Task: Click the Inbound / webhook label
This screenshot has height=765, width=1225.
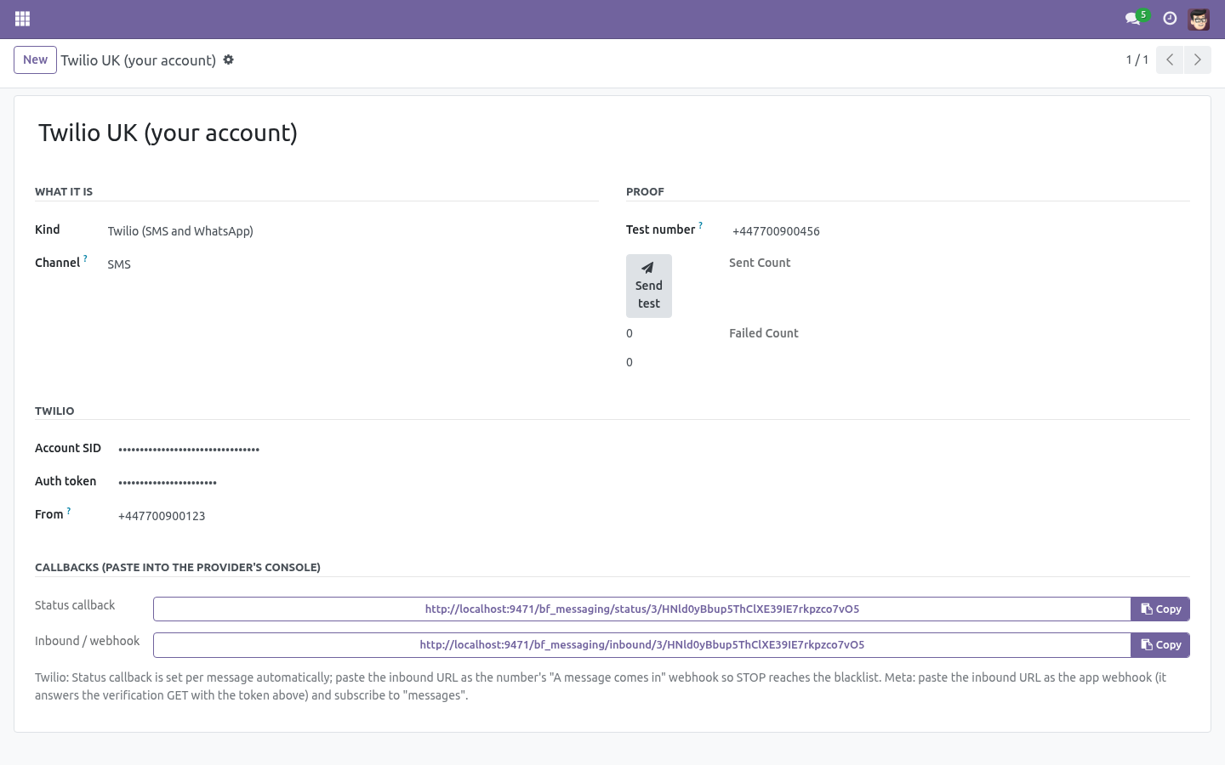Action: coord(87,641)
